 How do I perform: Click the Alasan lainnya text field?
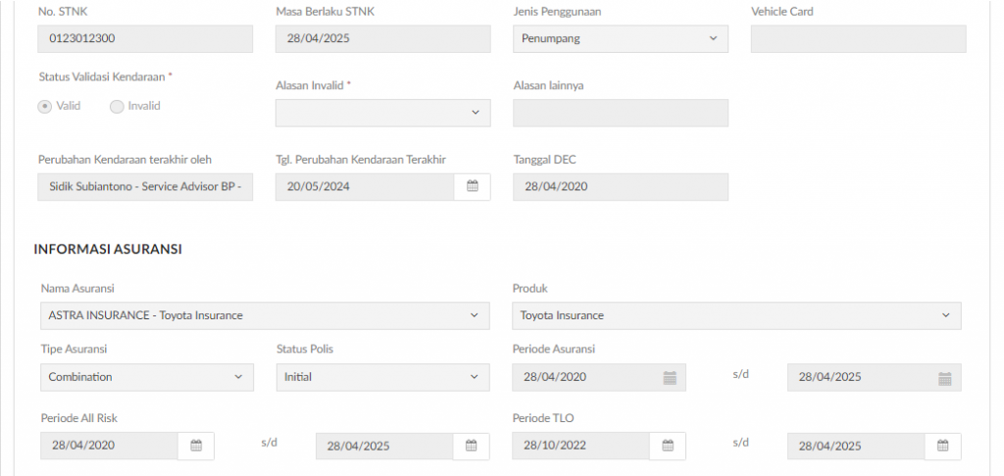pyautogui.click(x=621, y=113)
